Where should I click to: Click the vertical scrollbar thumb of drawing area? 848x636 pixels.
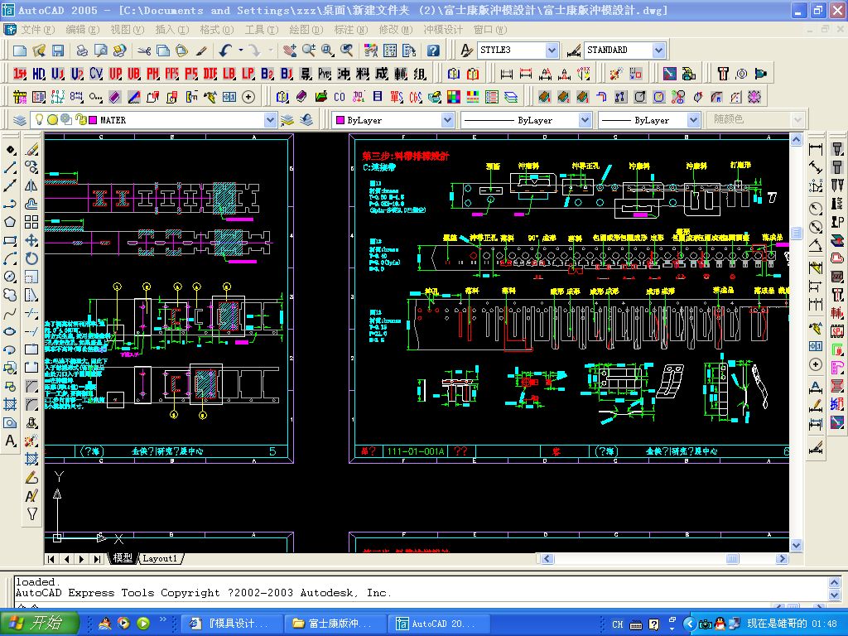796,233
